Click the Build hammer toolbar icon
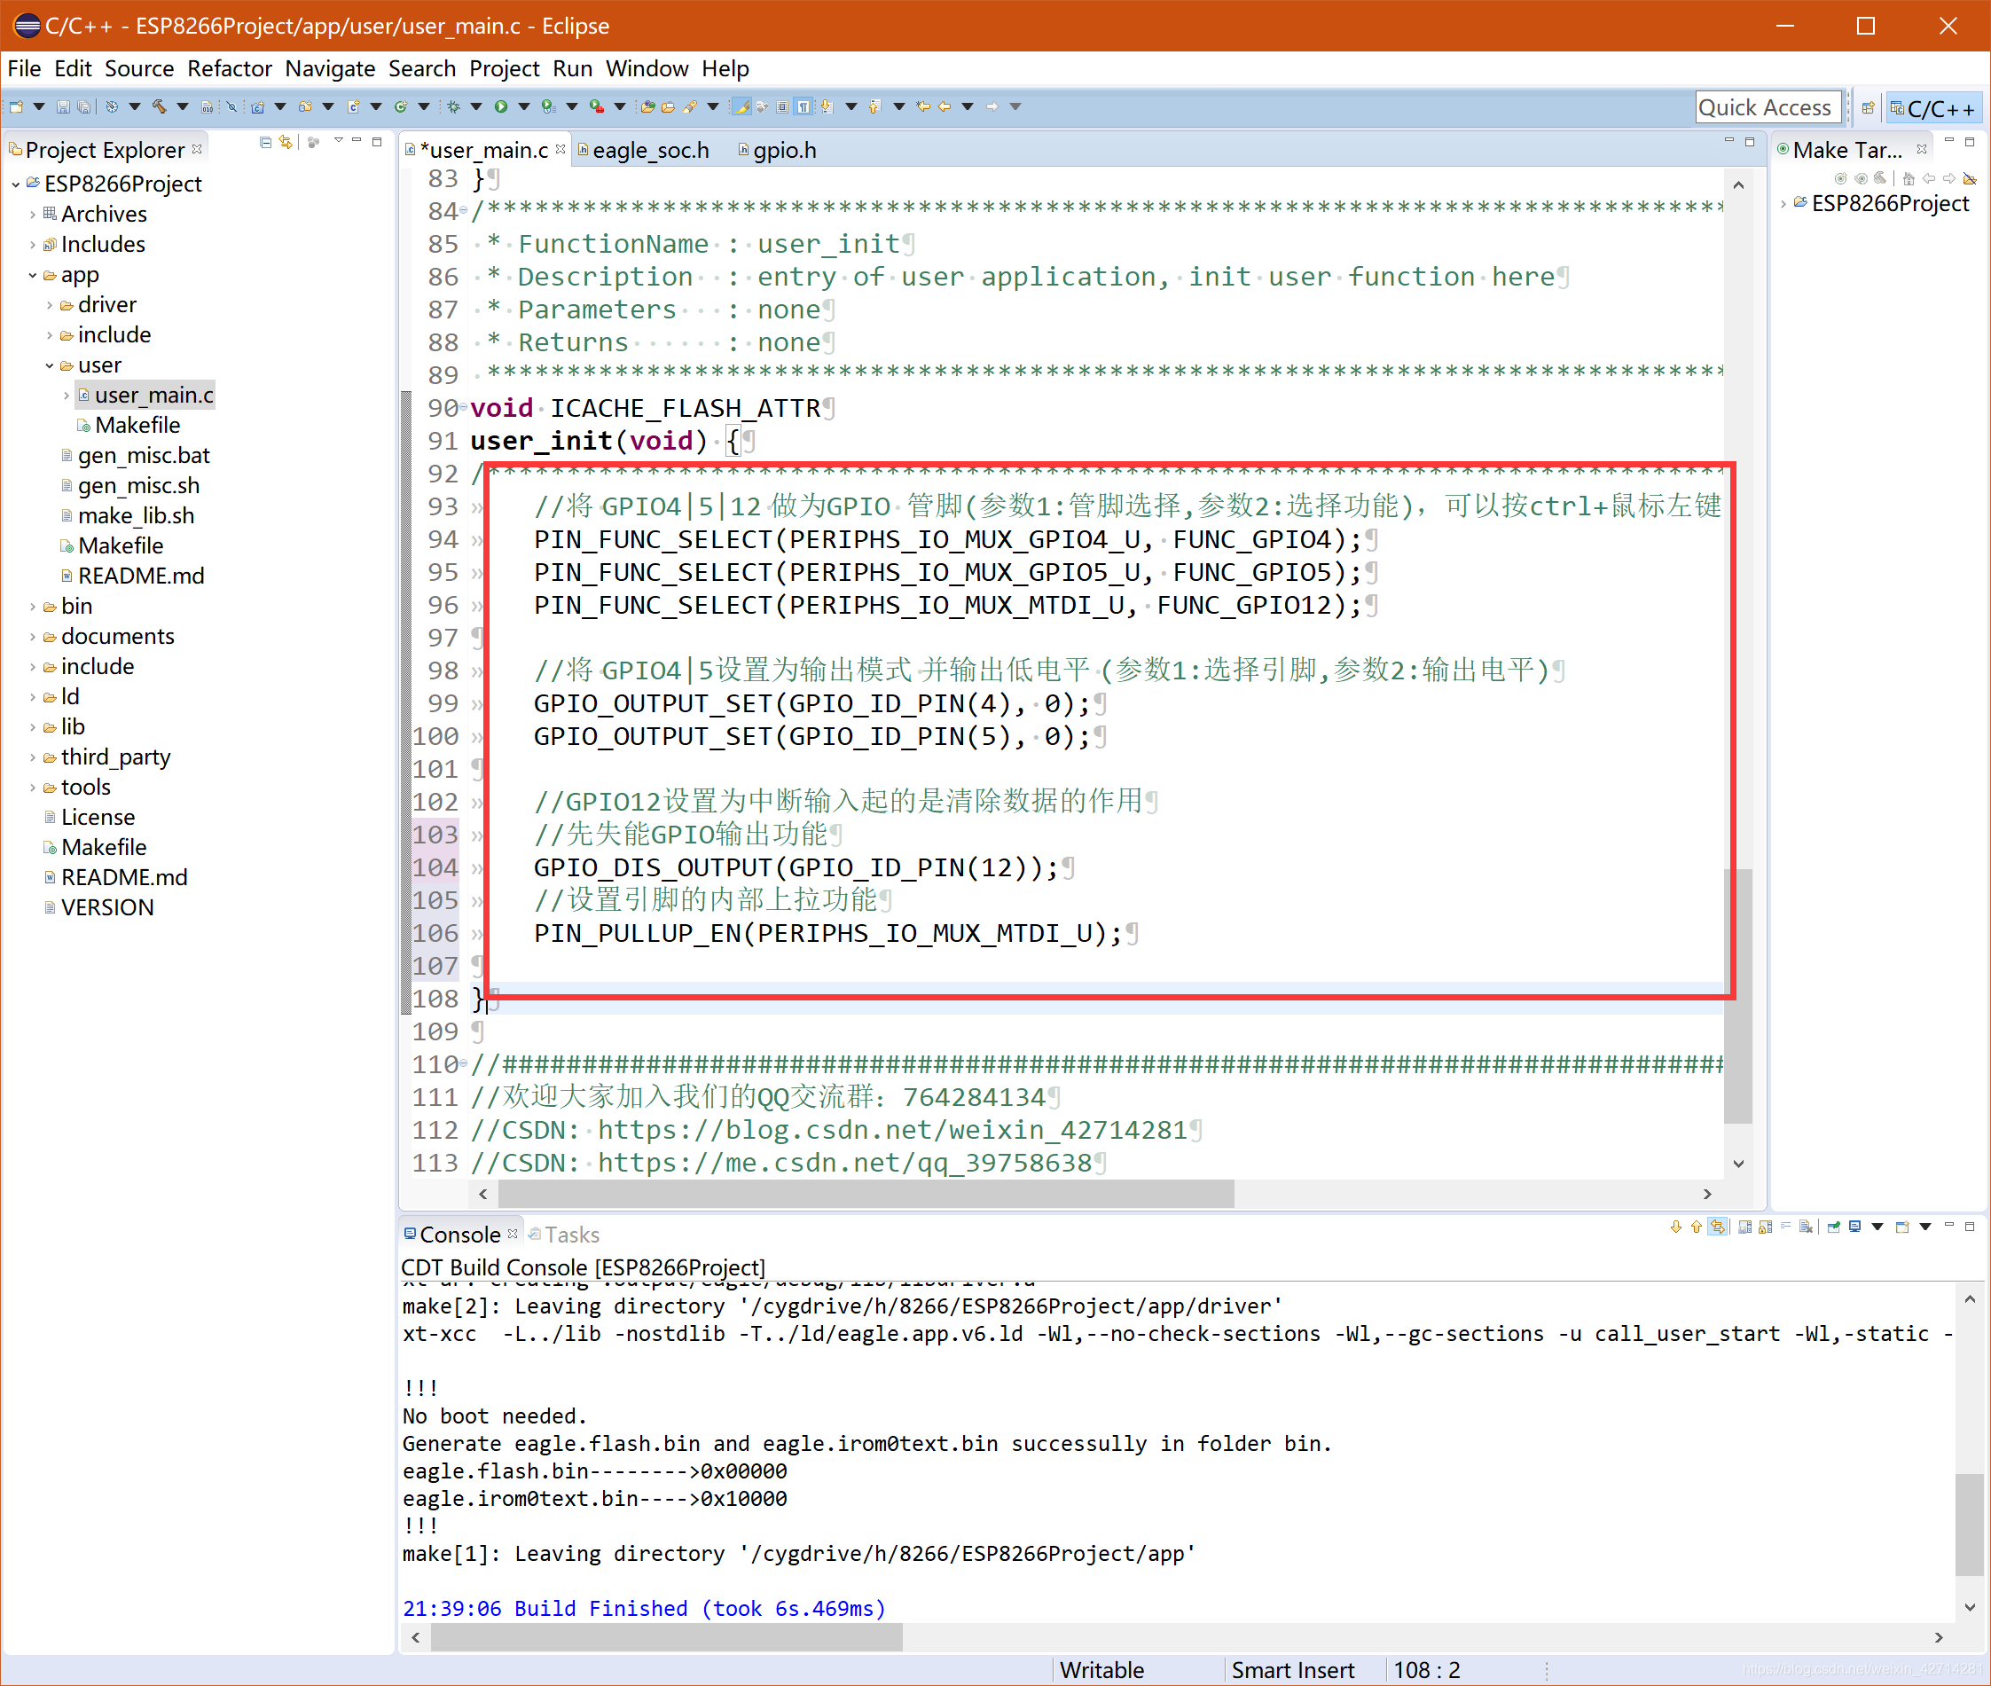Screen dimensions: 1991x1686 (159, 107)
